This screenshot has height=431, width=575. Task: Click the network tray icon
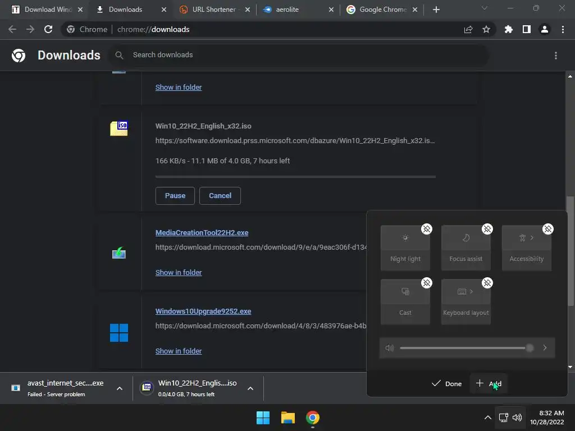tap(504, 418)
